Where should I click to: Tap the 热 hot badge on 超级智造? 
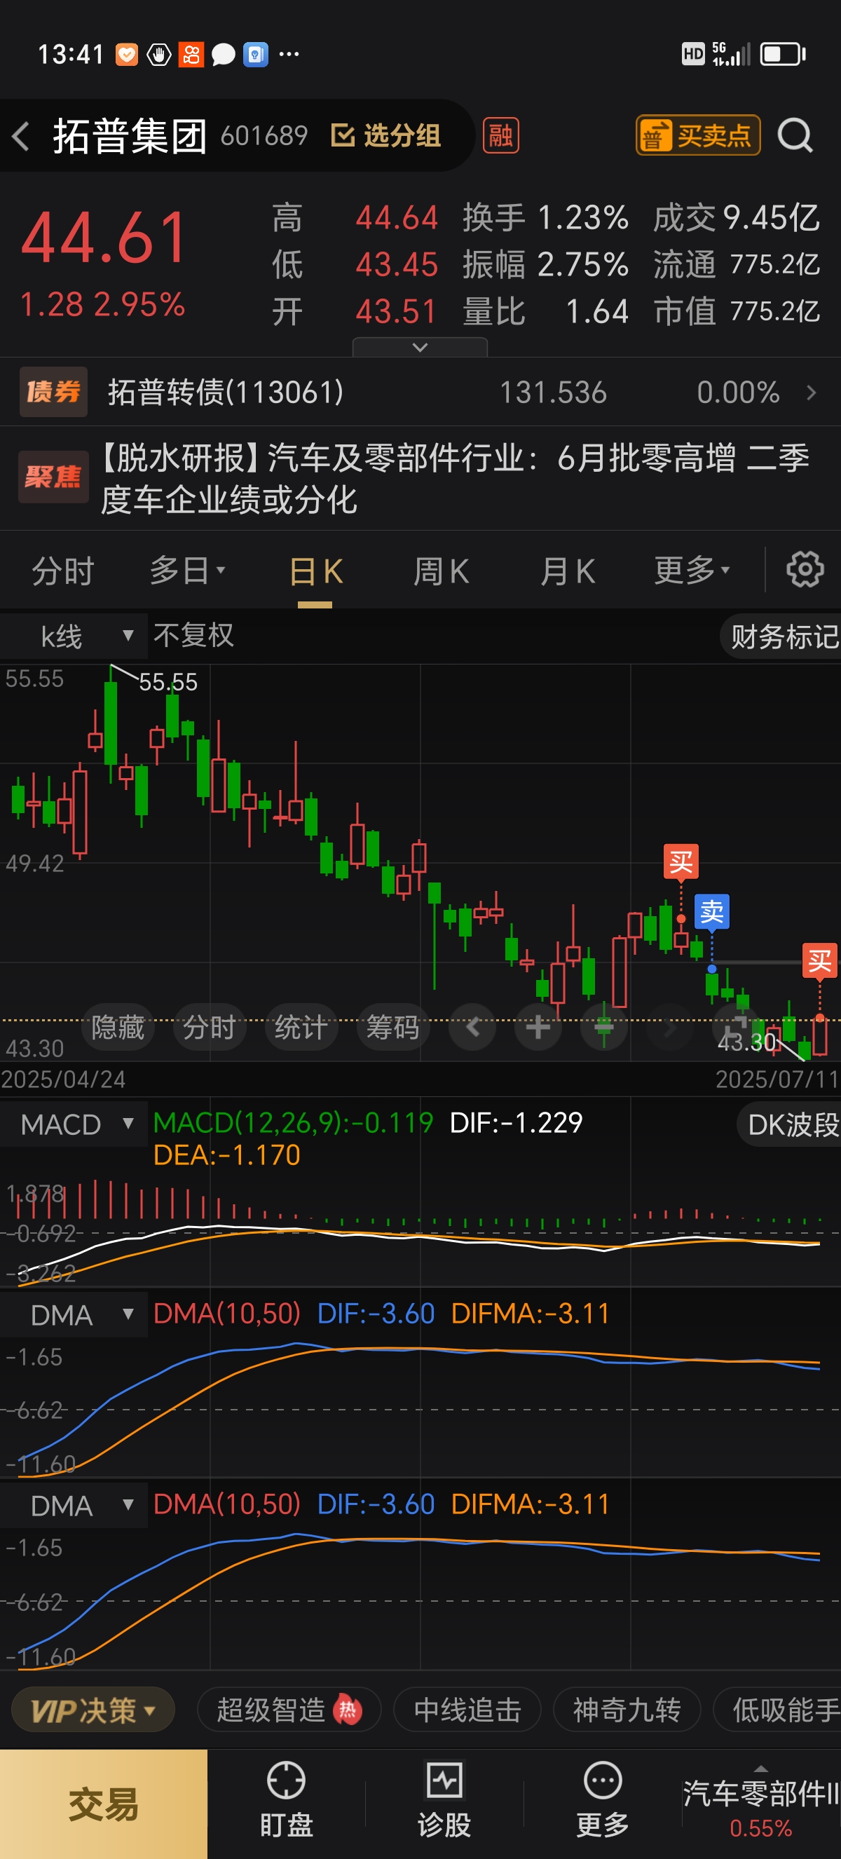pyautogui.click(x=348, y=1710)
